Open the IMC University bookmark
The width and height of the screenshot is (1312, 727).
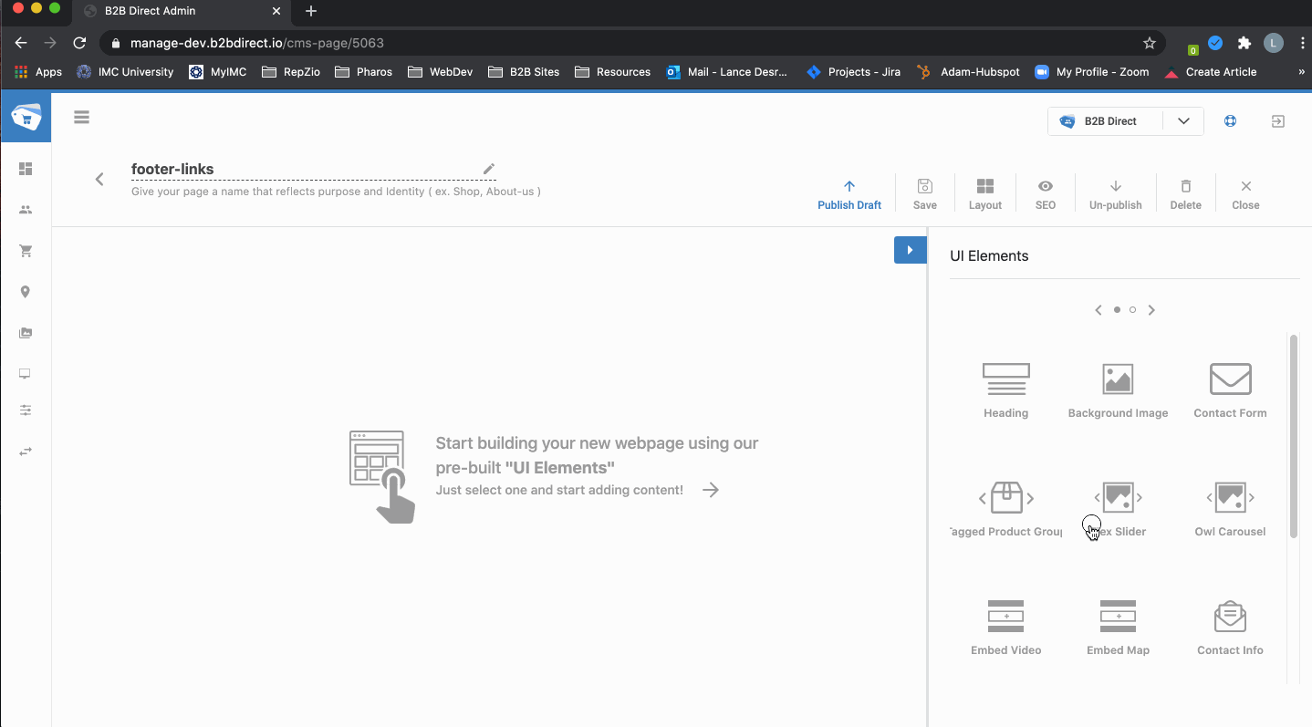pos(125,72)
